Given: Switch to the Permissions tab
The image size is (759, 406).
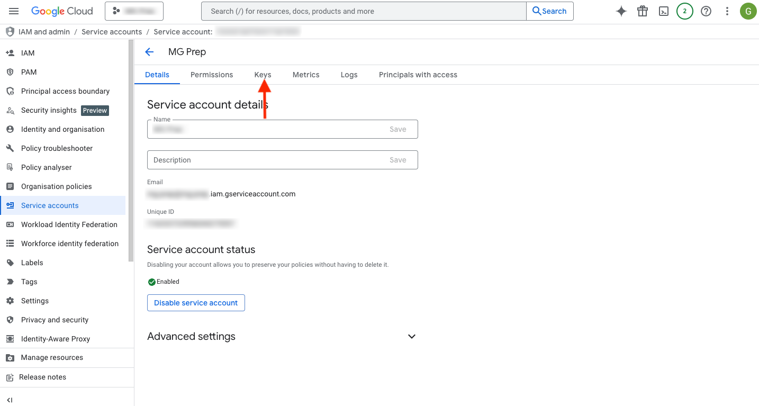Looking at the screenshot, I should click(212, 75).
